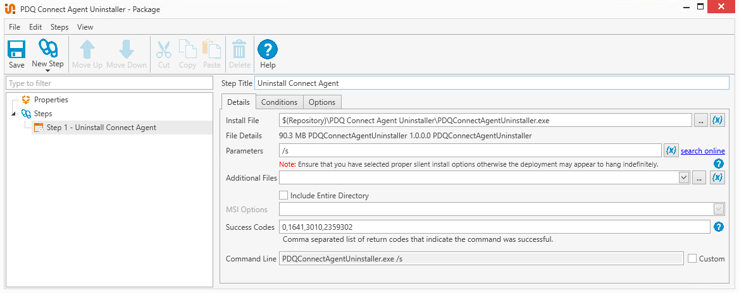The height and width of the screenshot is (293, 739).
Task: Click PDQ app icon in title bar
Action: click(10, 8)
